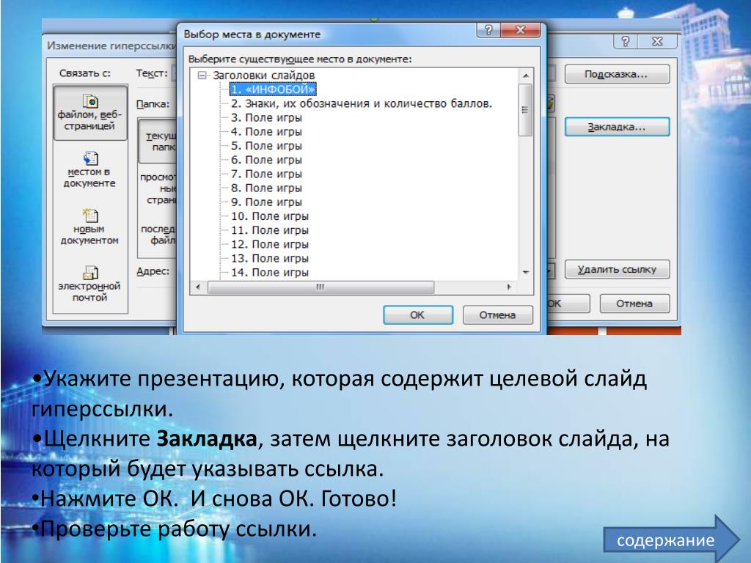Click the horizontal scroll left arrow
This screenshot has height=563, width=751.
pos(198,287)
